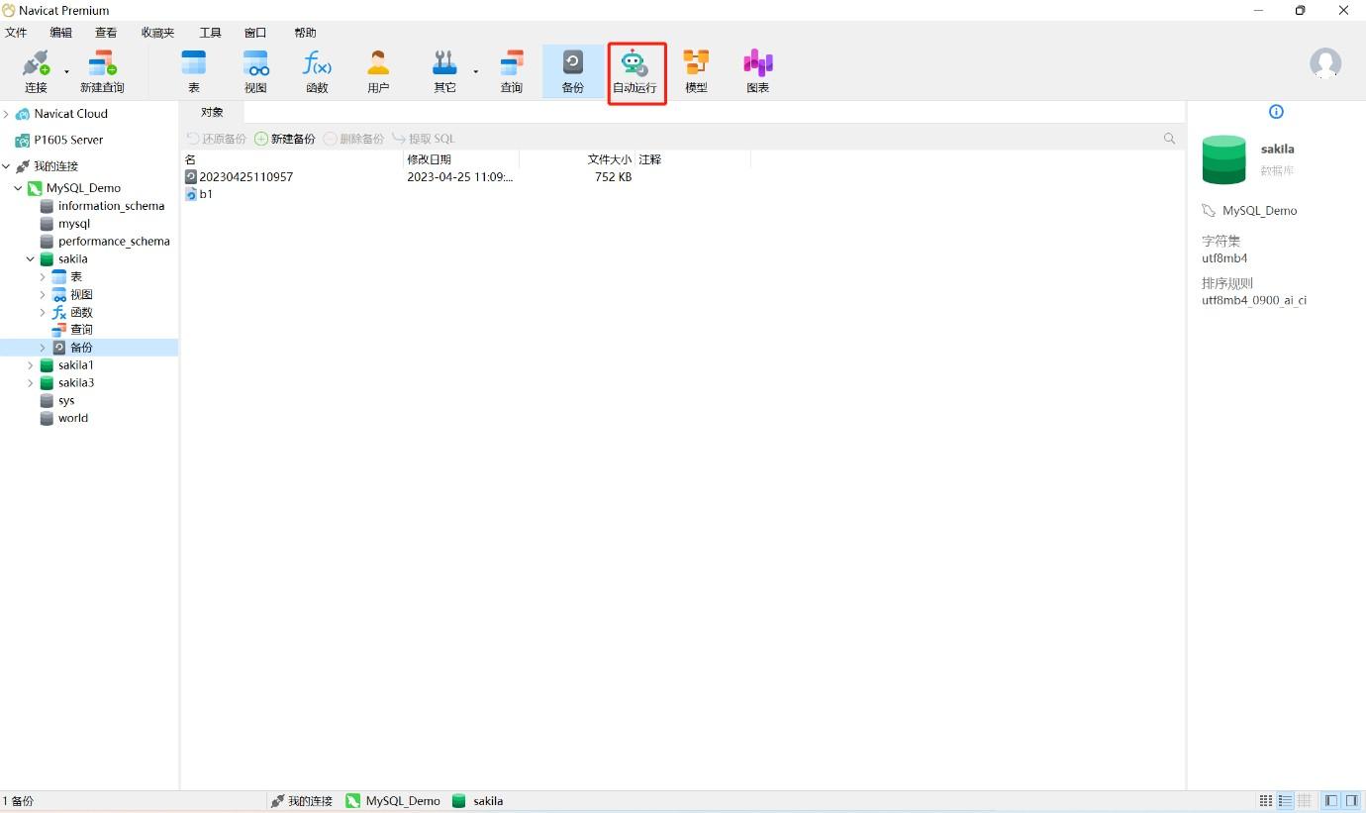Open the 自动运行 automation tool

(634, 72)
